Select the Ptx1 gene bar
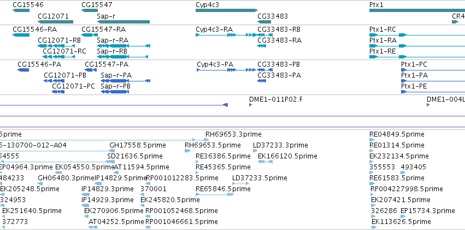 417,10
